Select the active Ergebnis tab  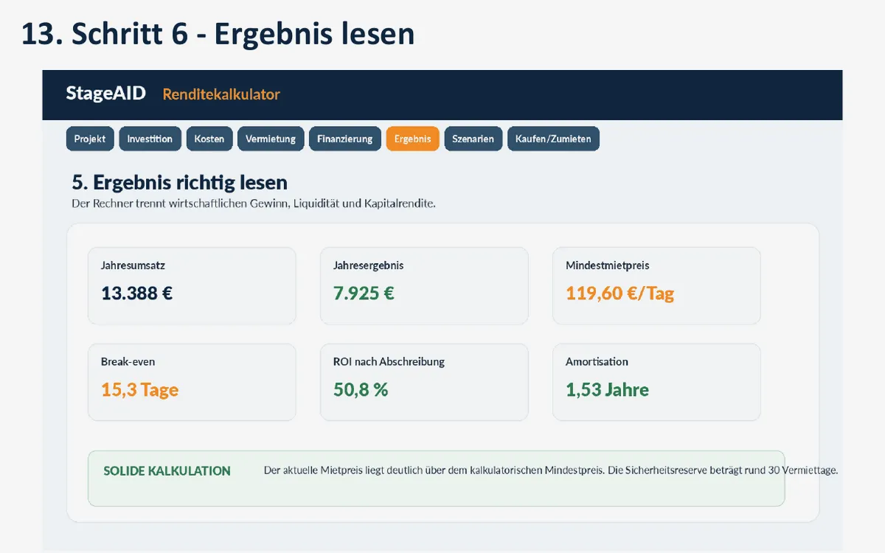pos(412,139)
